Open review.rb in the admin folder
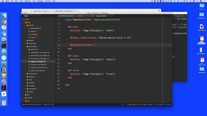Image resolution: width=207 pixels, height=116 pixels. 34,34
